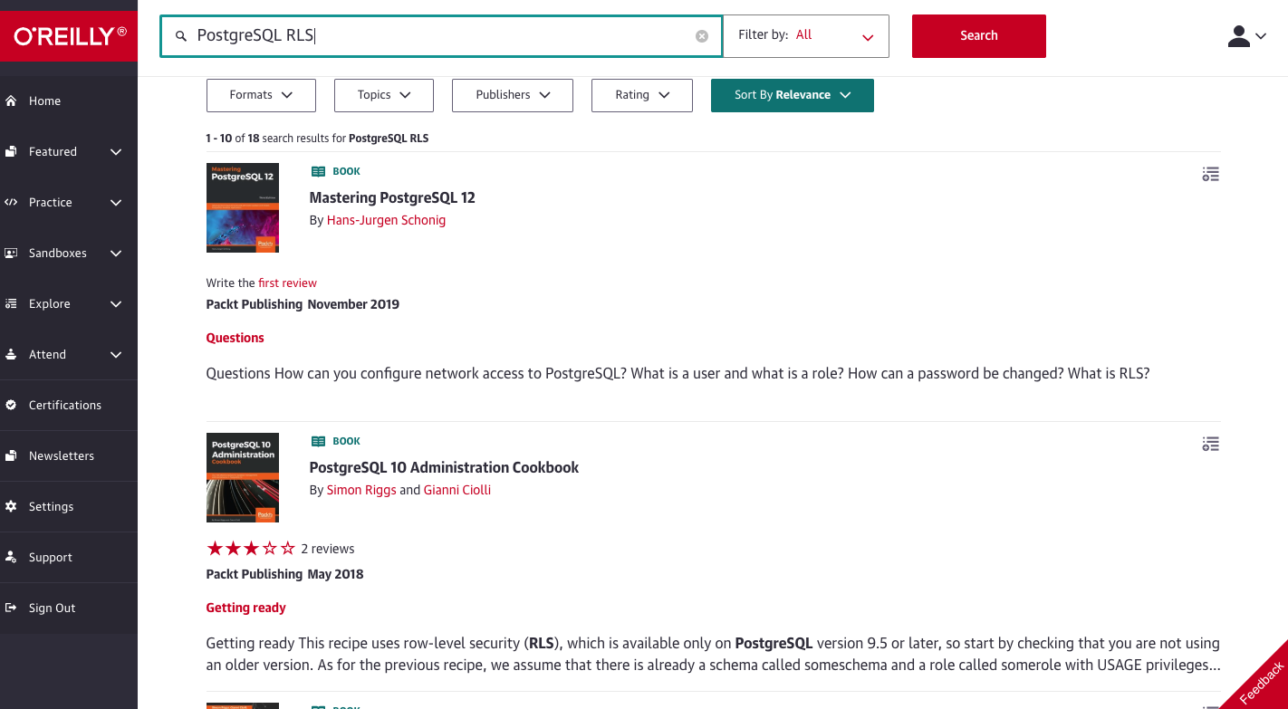
Task: Click the Attend sidebar icon
Action: (11, 354)
